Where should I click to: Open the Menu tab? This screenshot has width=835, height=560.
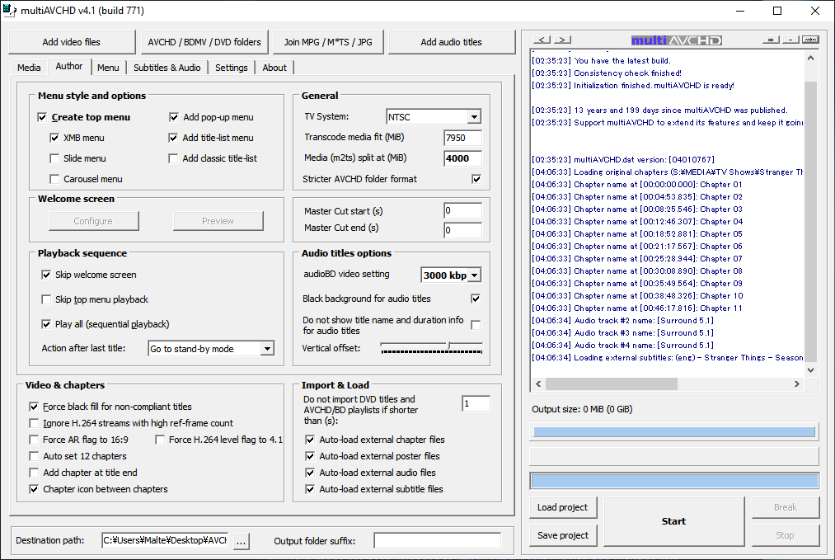tap(108, 68)
